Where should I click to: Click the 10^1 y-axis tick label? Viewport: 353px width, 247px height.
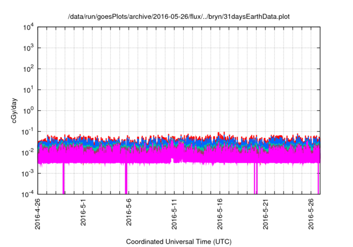[x=28, y=90]
